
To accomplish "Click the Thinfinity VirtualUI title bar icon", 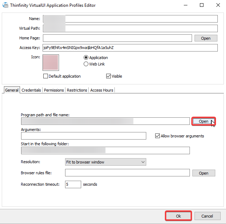I will [5, 5].
